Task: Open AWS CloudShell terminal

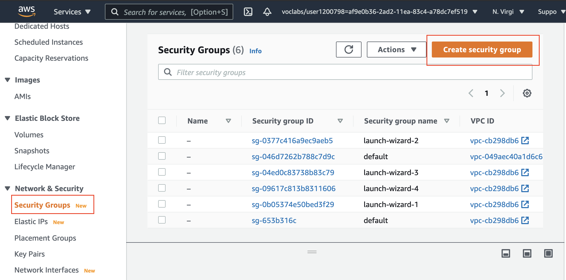Action: pyautogui.click(x=248, y=12)
